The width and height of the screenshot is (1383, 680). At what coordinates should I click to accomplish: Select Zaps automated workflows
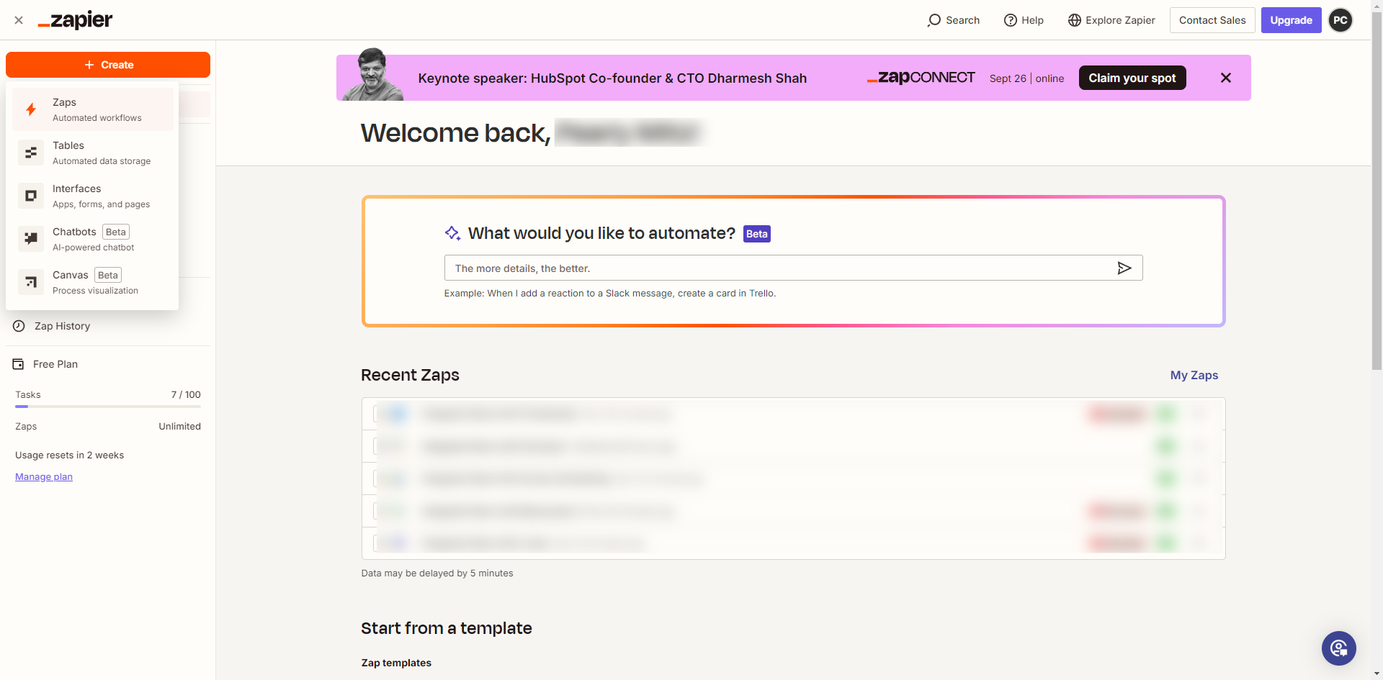(93, 109)
